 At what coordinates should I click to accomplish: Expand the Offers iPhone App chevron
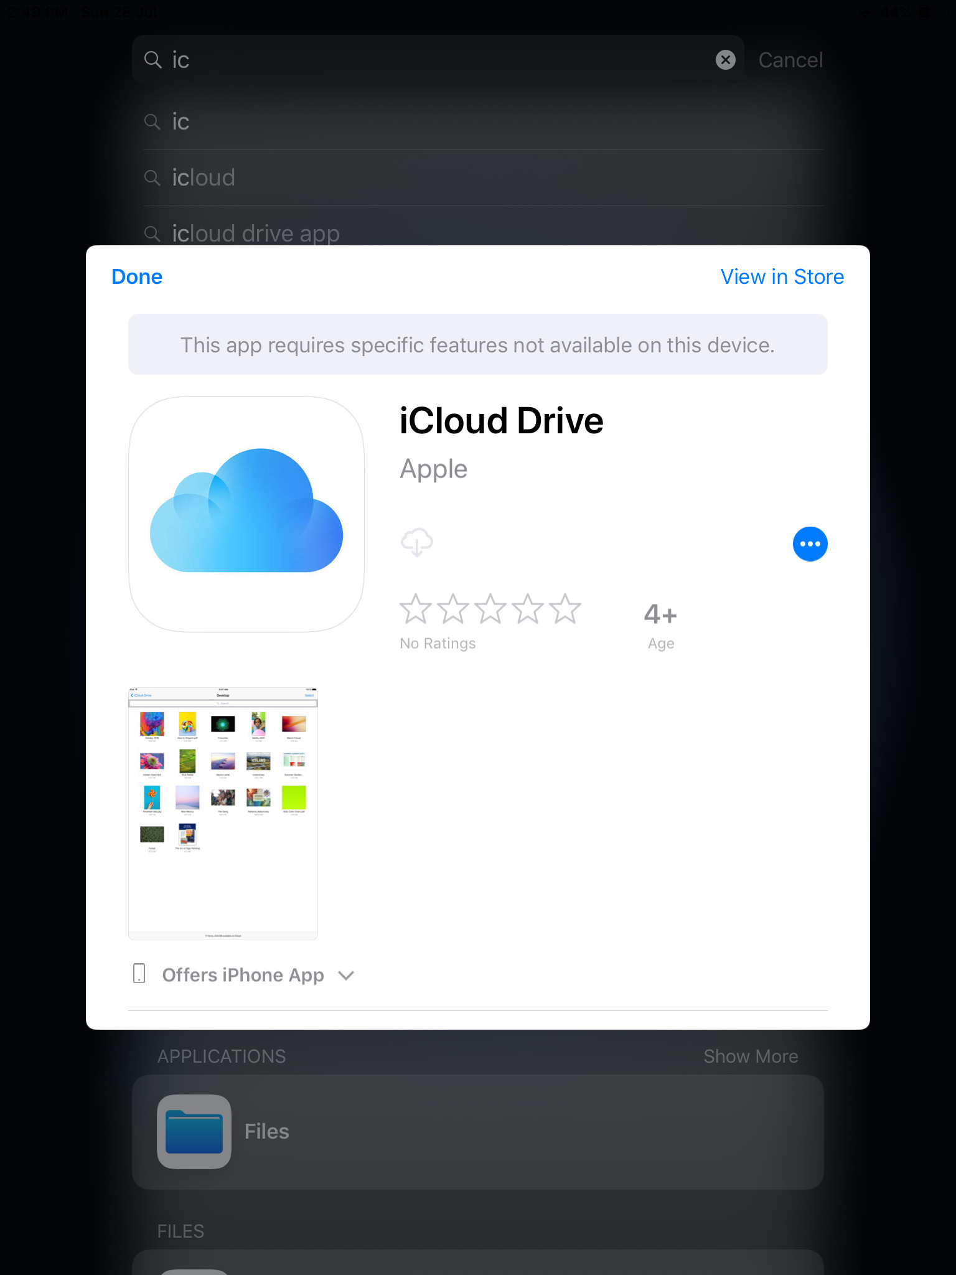click(346, 976)
